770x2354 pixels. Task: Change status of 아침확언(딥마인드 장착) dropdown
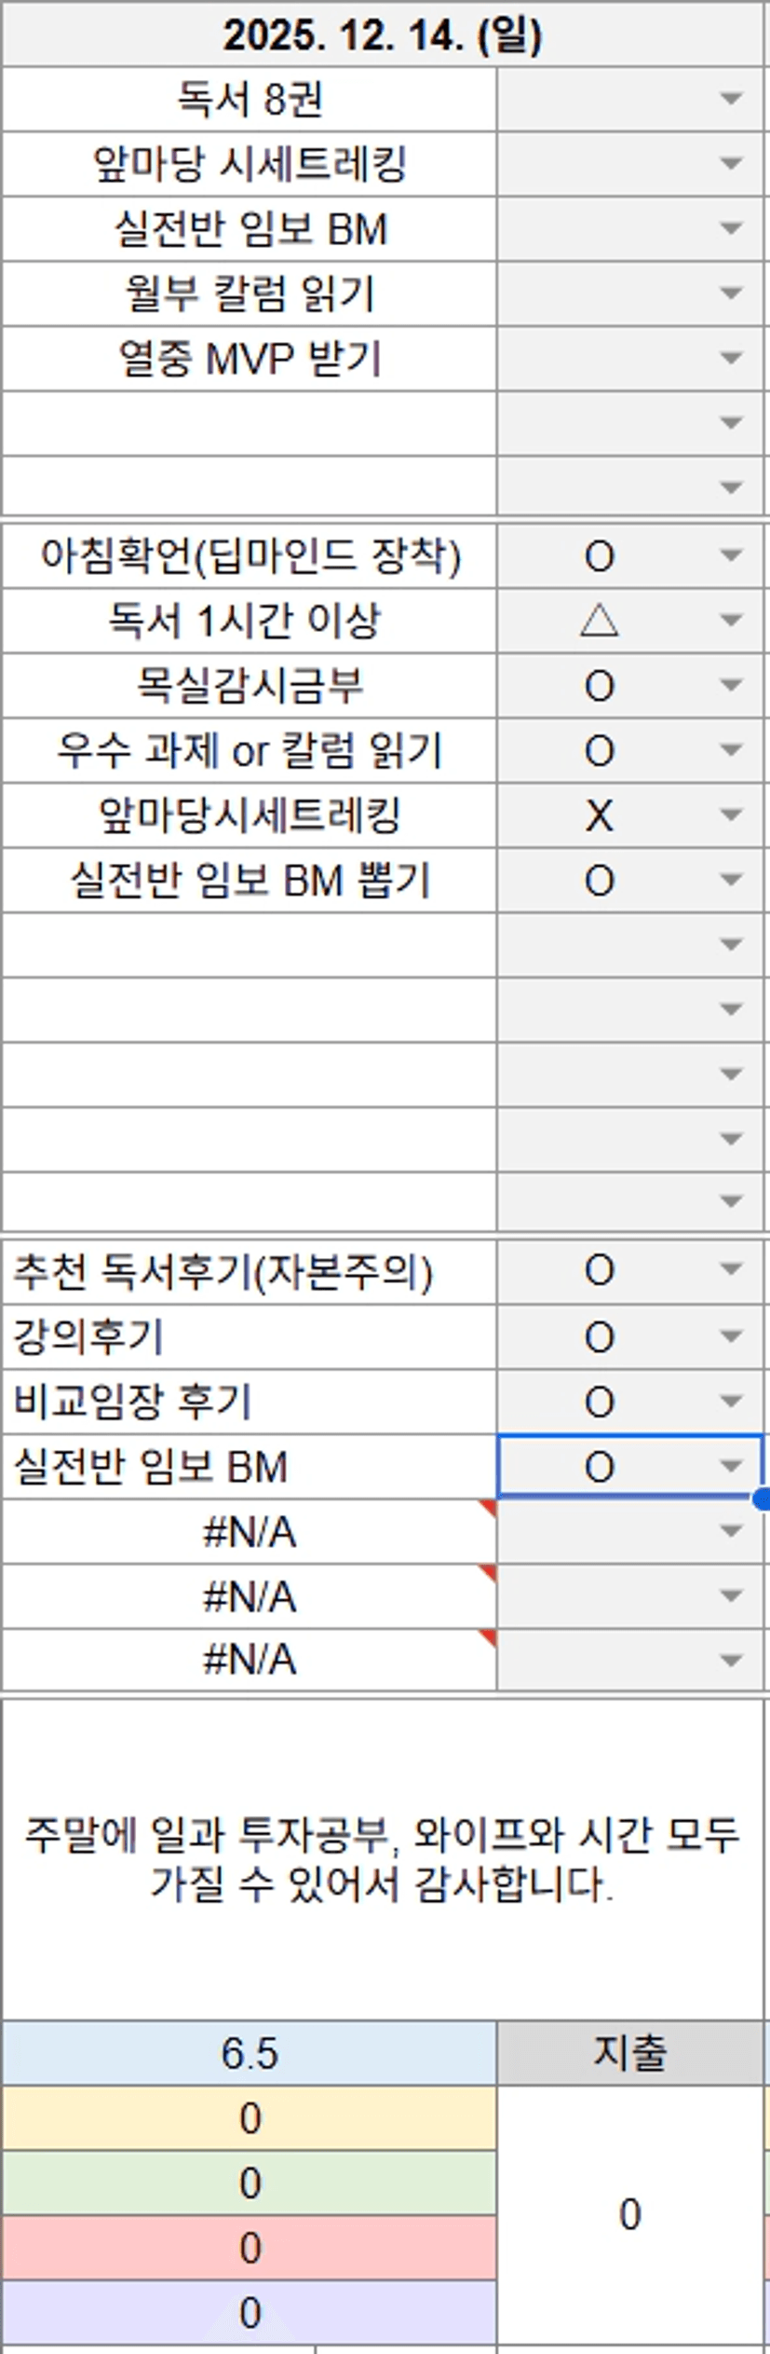tap(731, 556)
